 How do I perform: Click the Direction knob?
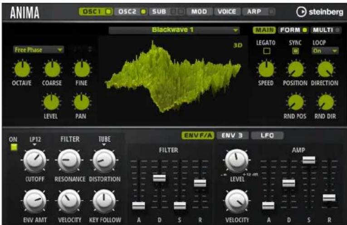click(325, 69)
